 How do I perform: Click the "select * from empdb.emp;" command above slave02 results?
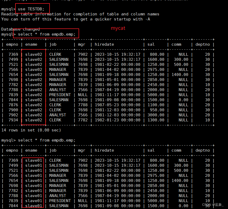47,34
